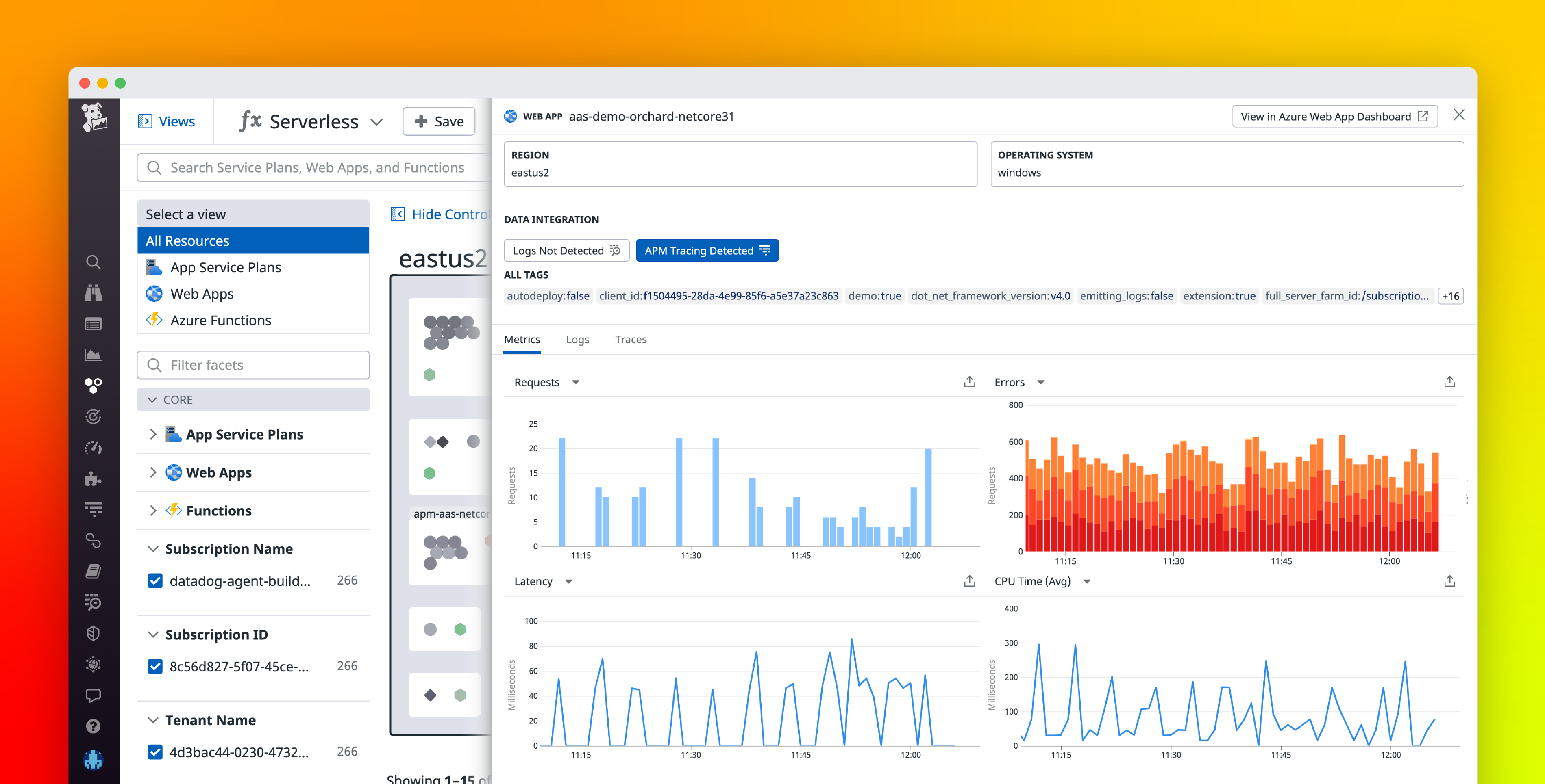Click the demo:true tag pill

click(x=875, y=295)
